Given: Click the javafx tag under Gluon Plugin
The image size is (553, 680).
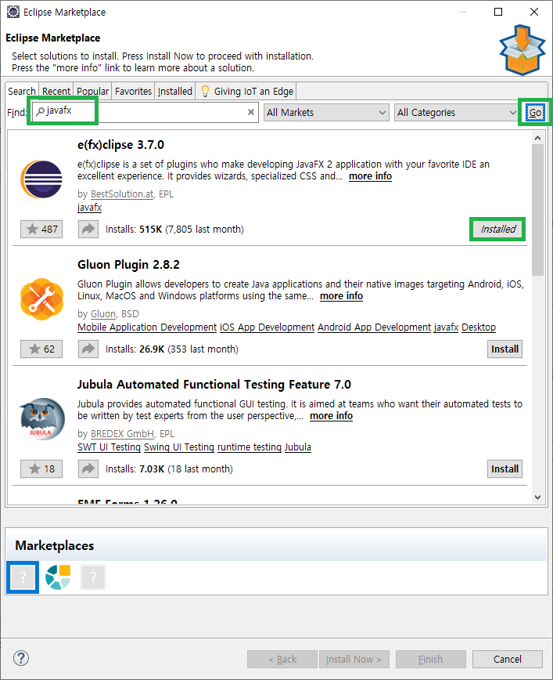Looking at the screenshot, I should 446,327.
